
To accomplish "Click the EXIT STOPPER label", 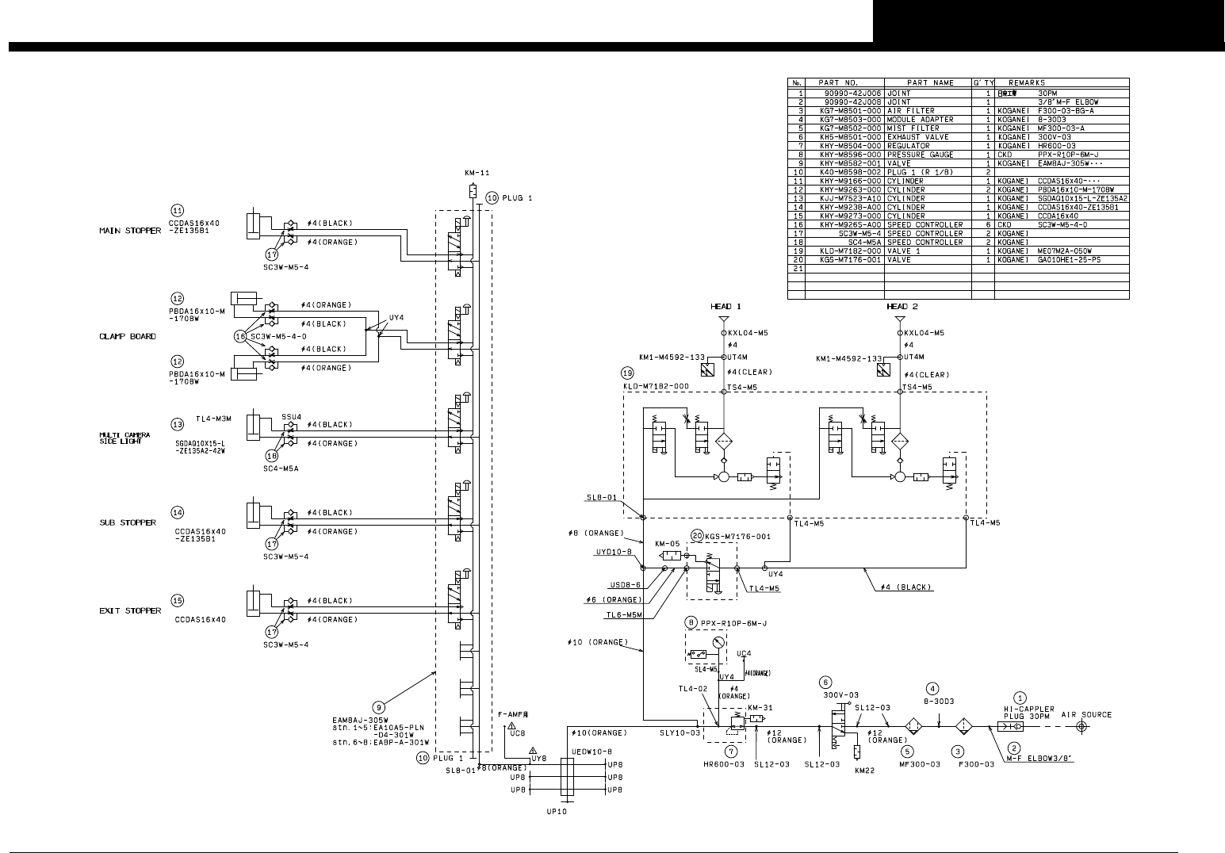I will coord(130,610).
